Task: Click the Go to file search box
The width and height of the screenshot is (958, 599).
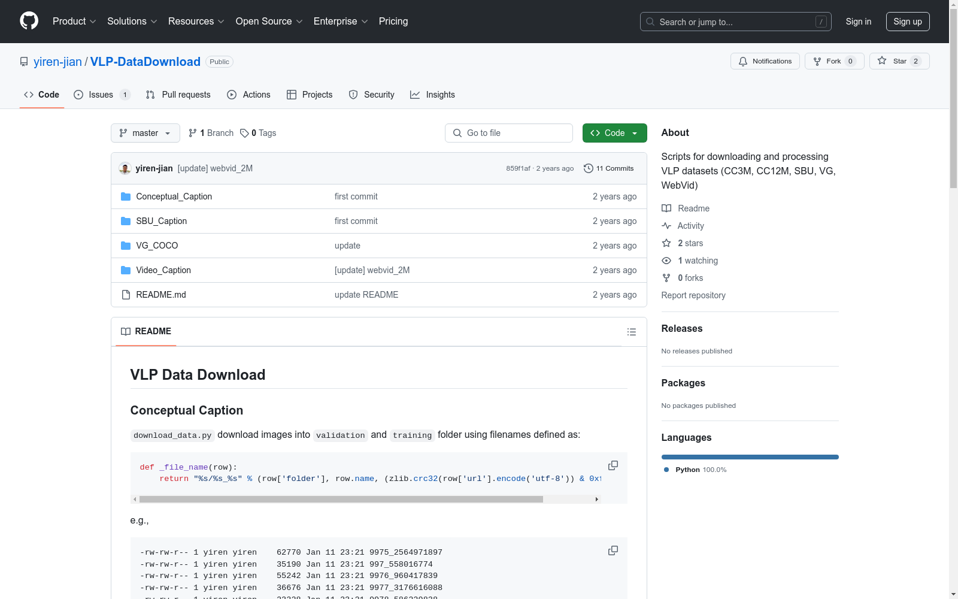Action: (x=509, y=133)
